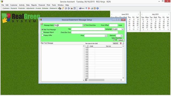The image size is (171, 96).
Task: Open the Tools menu
Action: (x=54, y=5)
